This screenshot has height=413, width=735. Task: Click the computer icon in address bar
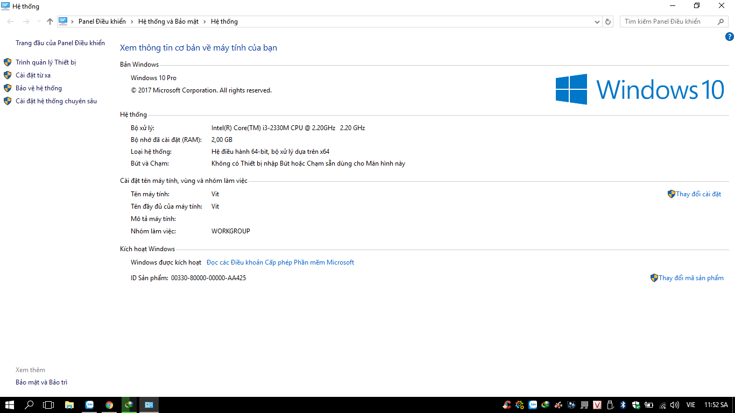[x=63, y=22]
